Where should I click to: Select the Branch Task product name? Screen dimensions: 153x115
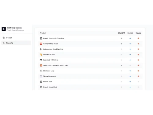coord(48,82)
